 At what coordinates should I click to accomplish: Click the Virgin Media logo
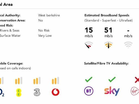135,91
